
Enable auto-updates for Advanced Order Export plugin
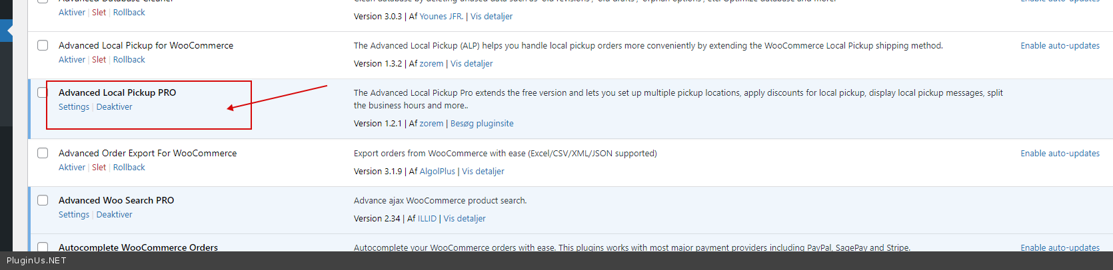[1060, 154]
